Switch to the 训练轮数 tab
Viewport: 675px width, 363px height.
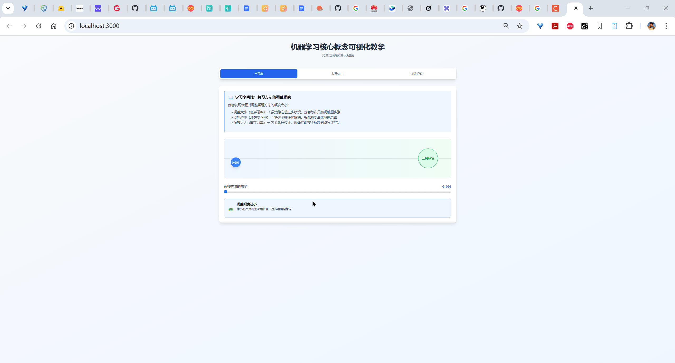click(416, 74)
